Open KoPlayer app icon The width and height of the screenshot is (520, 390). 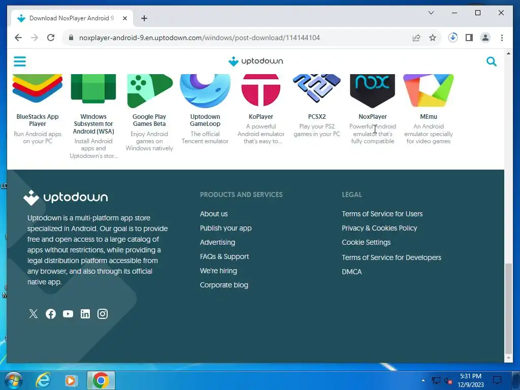pyautogui.click(x=261, y=90)
